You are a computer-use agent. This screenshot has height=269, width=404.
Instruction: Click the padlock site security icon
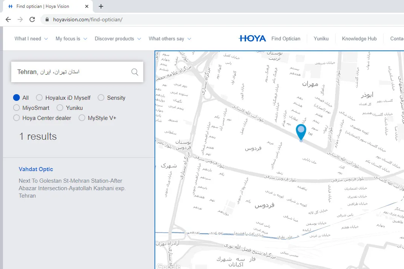tap(47, 19)
